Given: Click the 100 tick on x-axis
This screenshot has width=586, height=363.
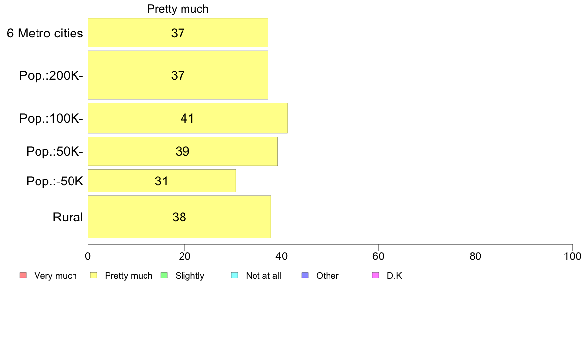Looking at the screenshot, I should tap(572, 256).
